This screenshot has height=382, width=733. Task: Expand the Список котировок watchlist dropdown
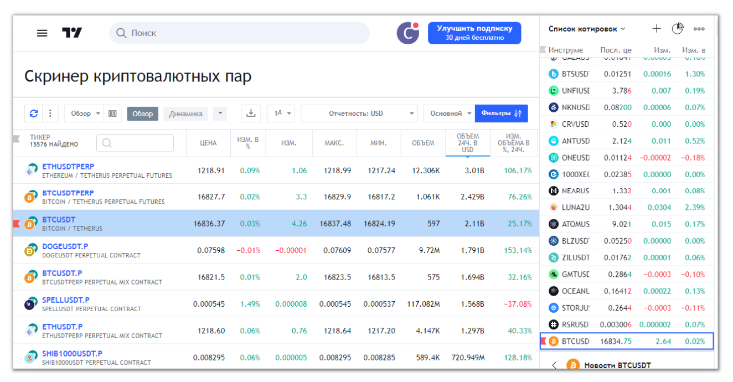click(x=587, y=29)
